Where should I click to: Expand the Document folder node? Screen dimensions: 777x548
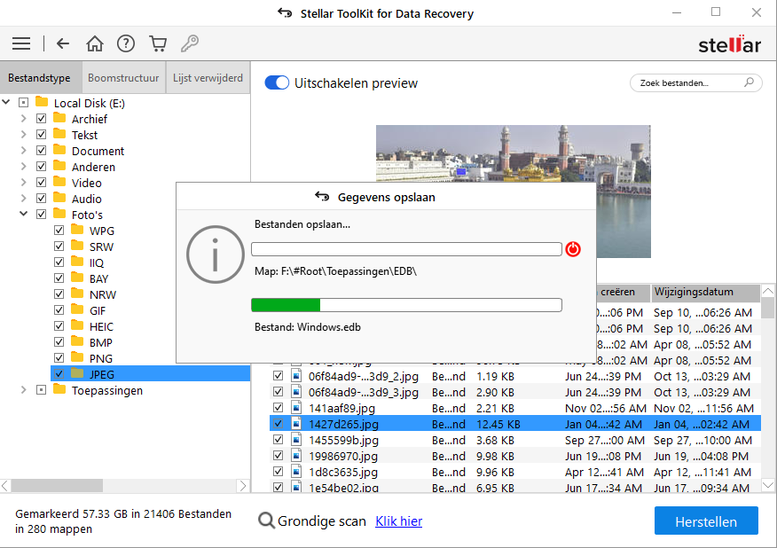[23, 150]
